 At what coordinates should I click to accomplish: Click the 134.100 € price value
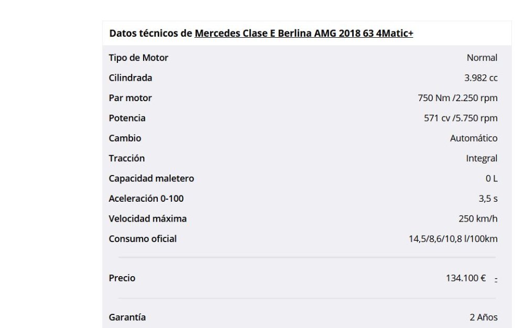tap(465, 278)
